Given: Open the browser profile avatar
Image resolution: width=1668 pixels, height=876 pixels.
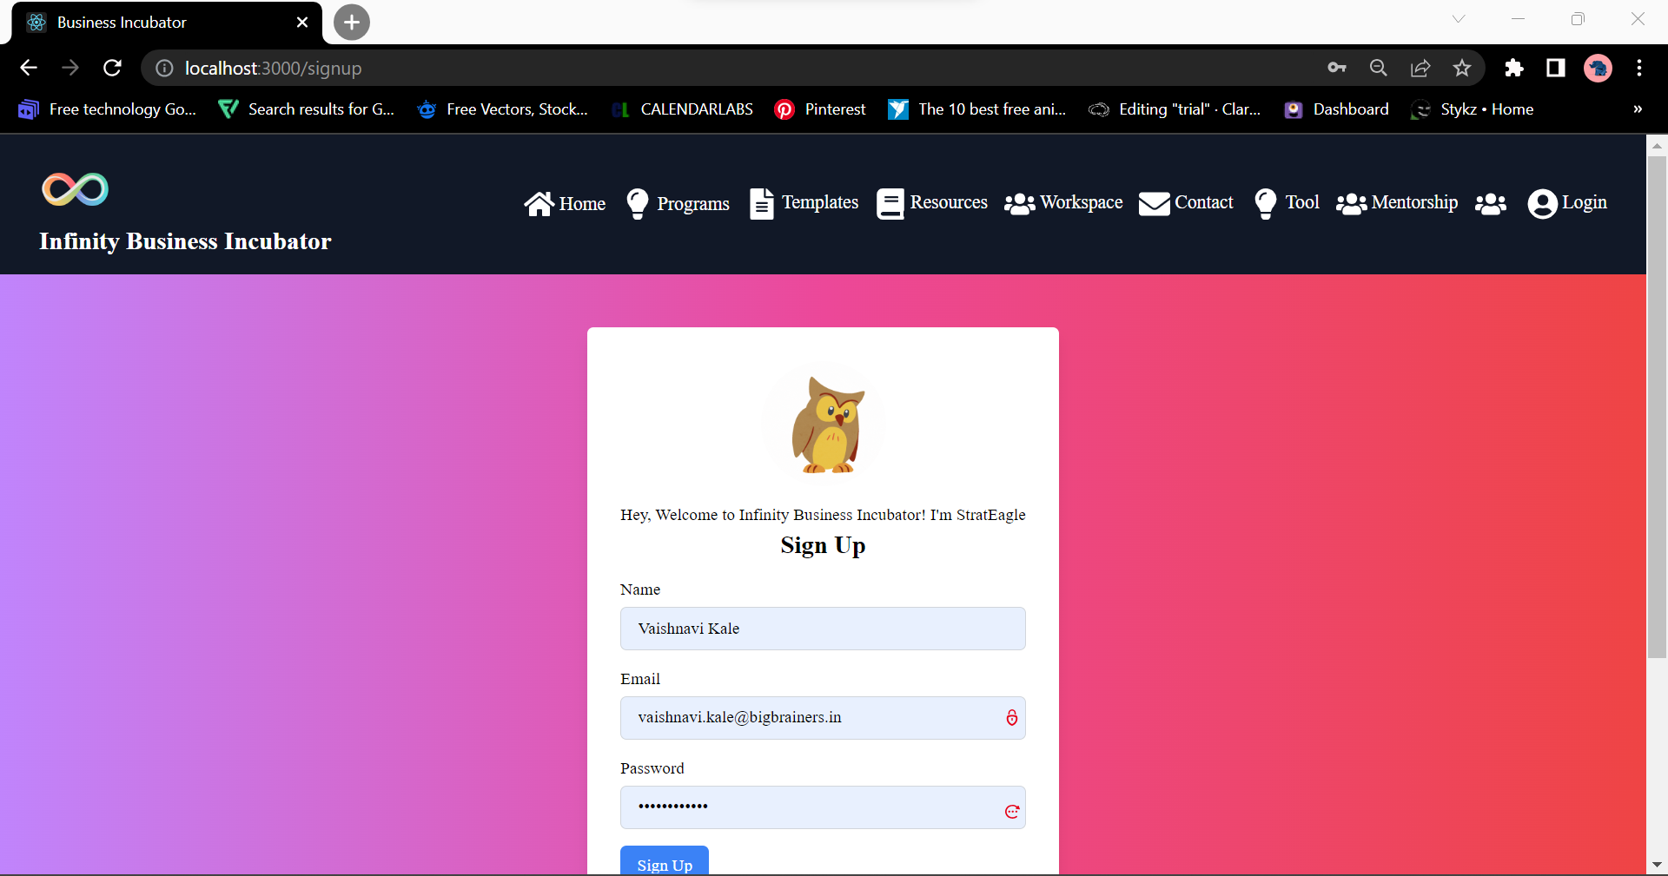Looking at the screenshot, I should pos(1598,68).
